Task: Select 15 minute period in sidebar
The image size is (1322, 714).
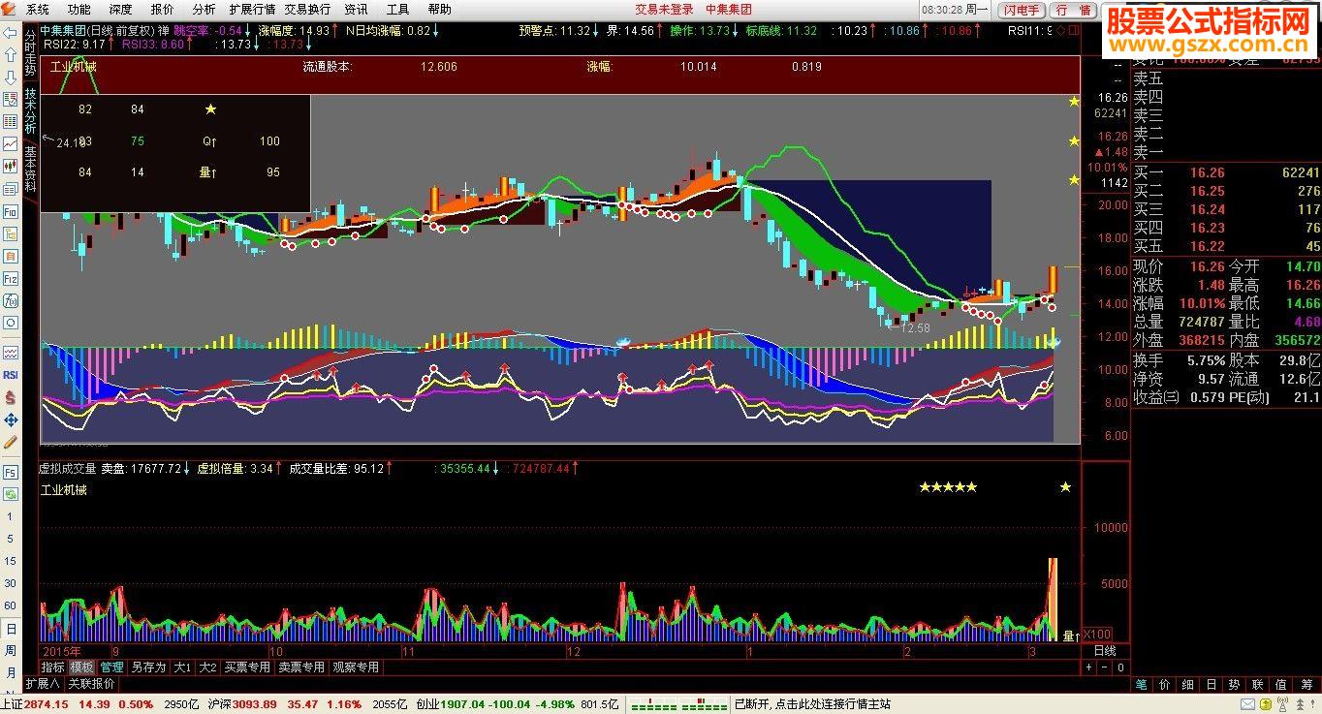Action: coord(10,561)
